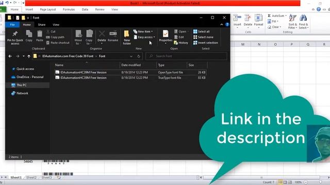Image resolution: width=330 pixels, height=185 pixels.
Task: Click IDAutomation.com Free Code 39 Font breadcrumb
Action: (x=68, y=56)
